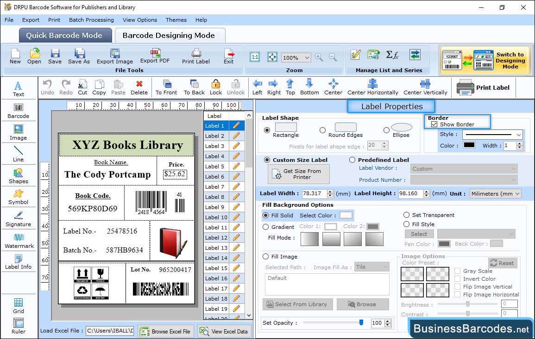Increase the Label Width stepper
The height and width of the screenshot is (339, 535).
[330, 191]
